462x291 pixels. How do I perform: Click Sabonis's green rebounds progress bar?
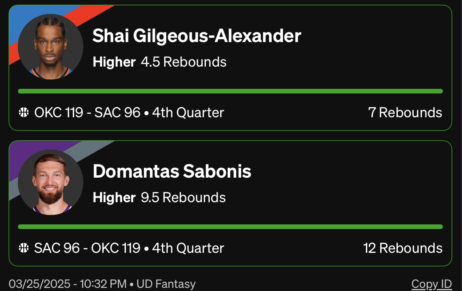[230, 227]
